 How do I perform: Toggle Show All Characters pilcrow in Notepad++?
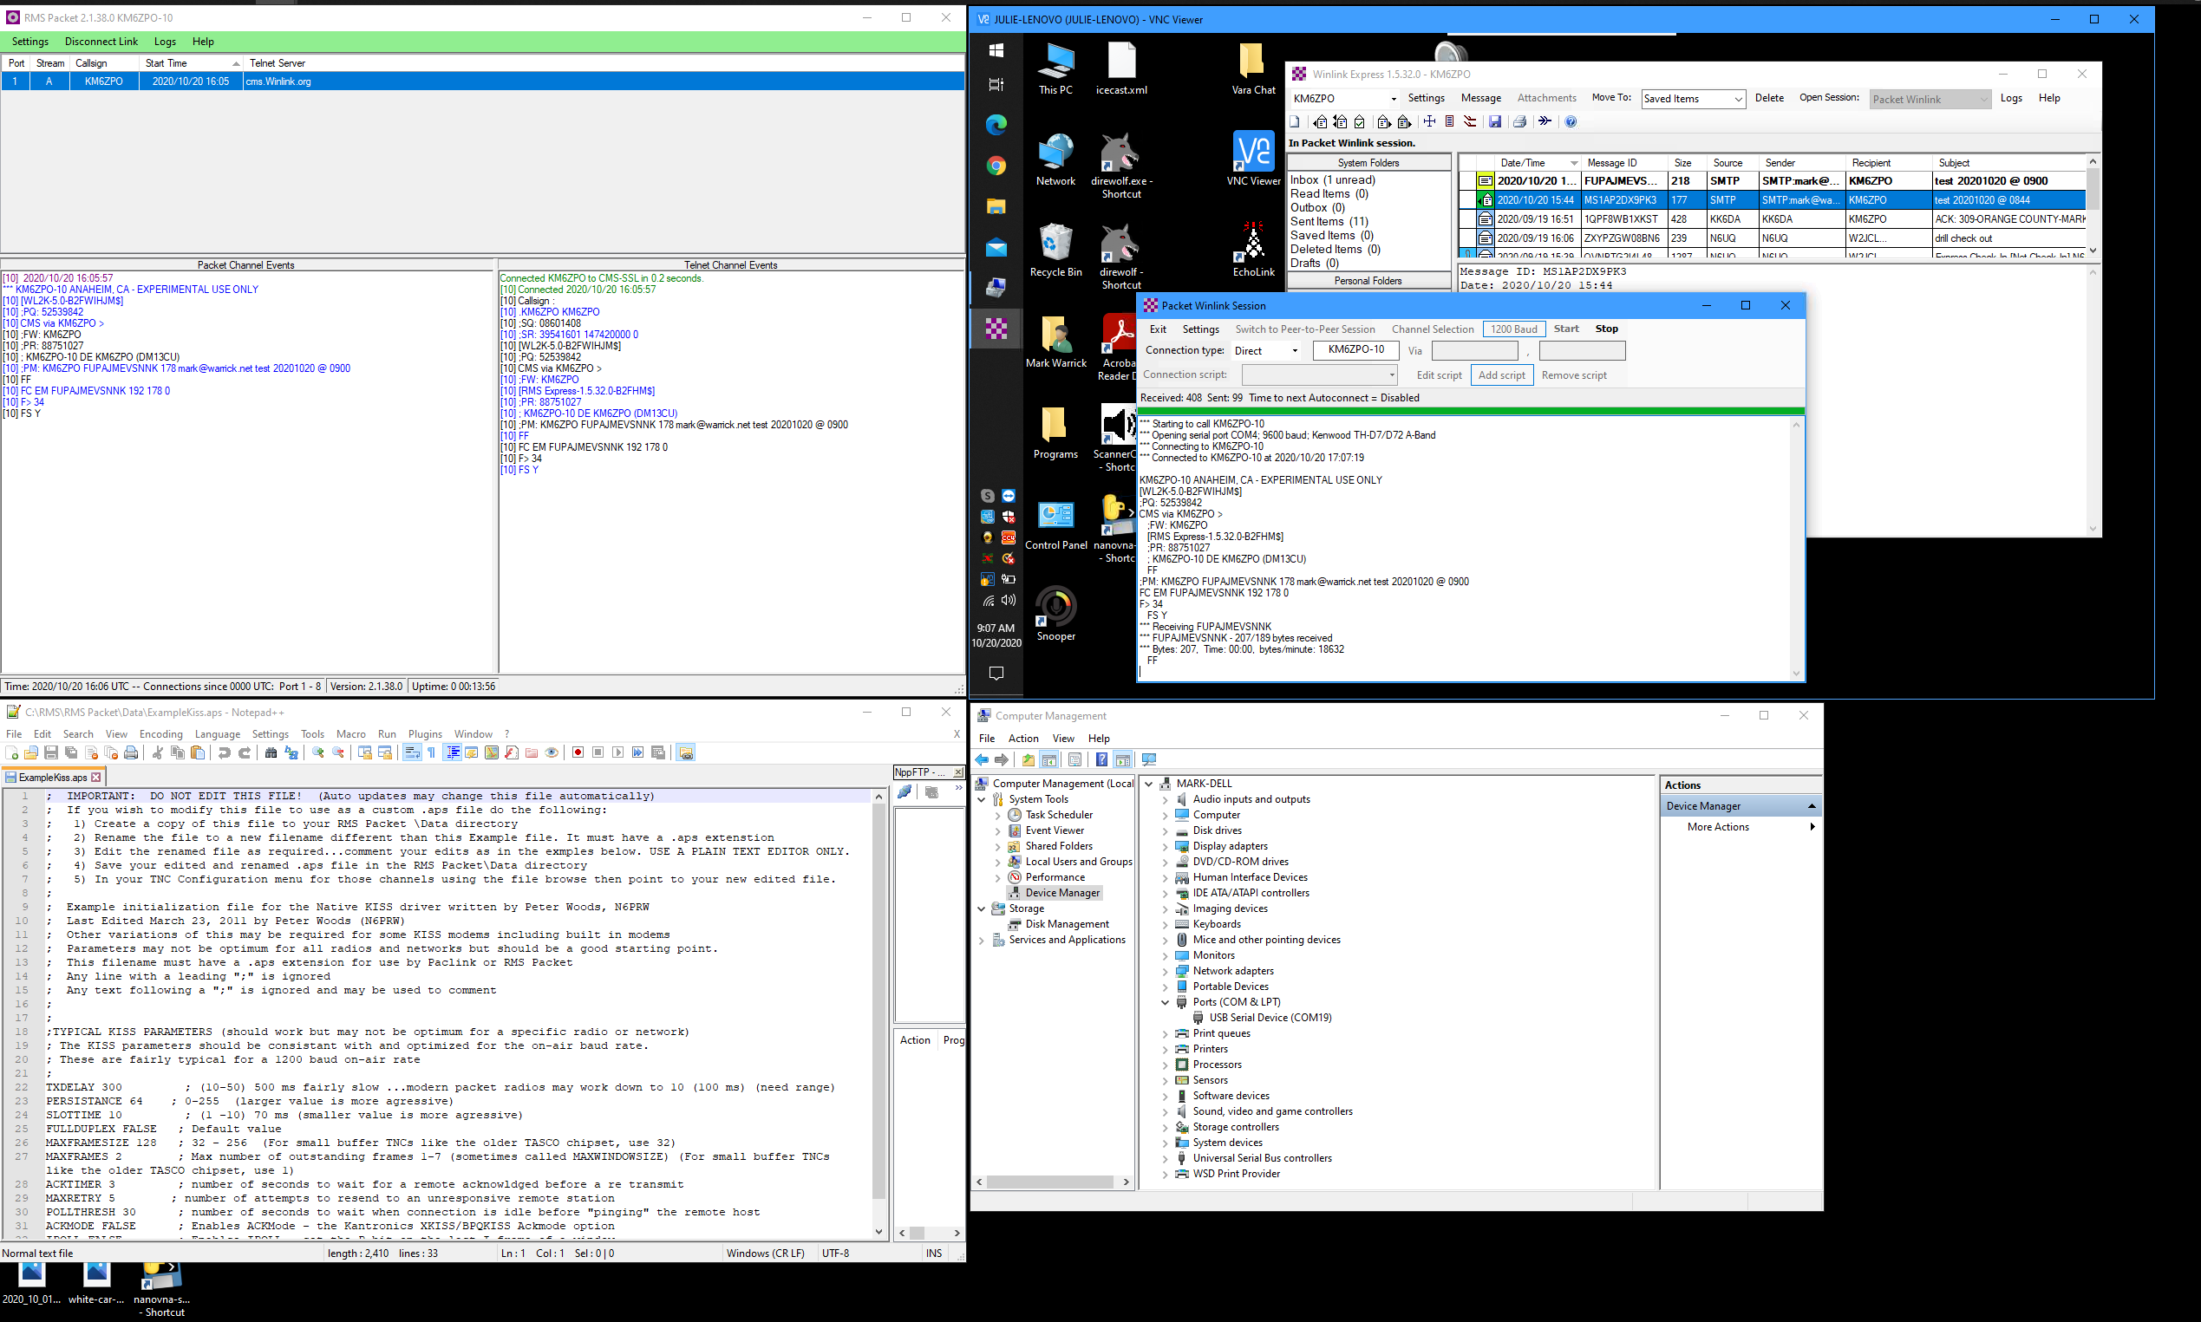click(x=431, y=752)
